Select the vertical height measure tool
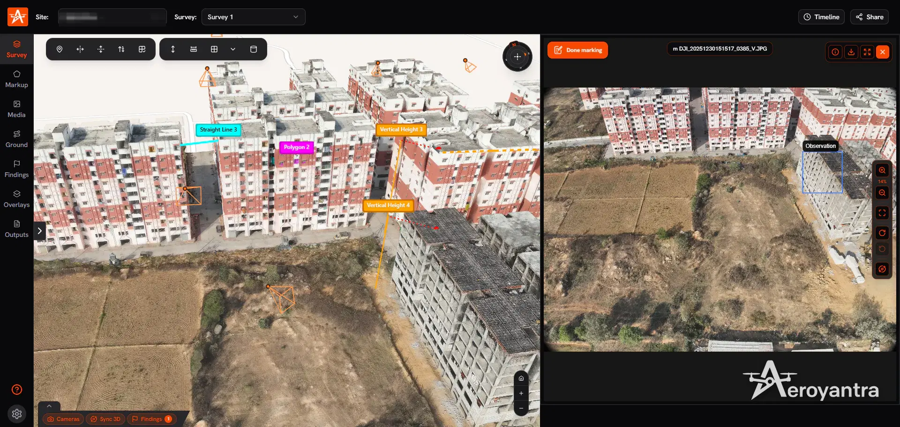 pos(173,49)
